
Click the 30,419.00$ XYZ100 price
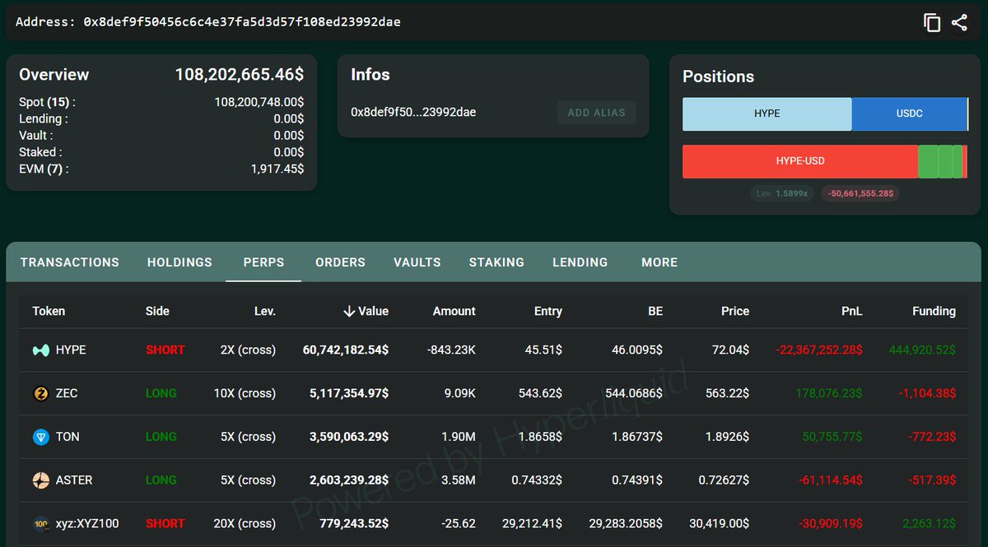pos(718,524)
